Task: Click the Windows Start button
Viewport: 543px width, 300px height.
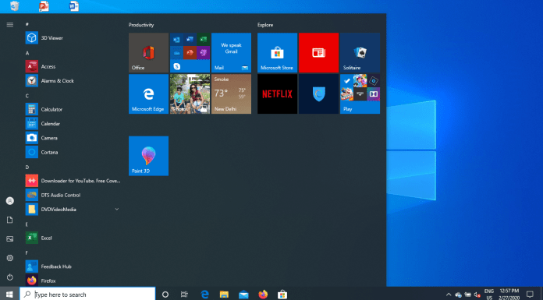Action: pyautogui.click(x=9, y=294)
